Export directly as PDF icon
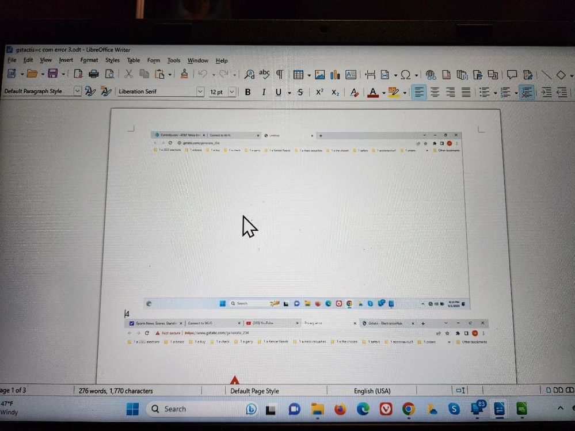575x431 pixels. point(78,74)
